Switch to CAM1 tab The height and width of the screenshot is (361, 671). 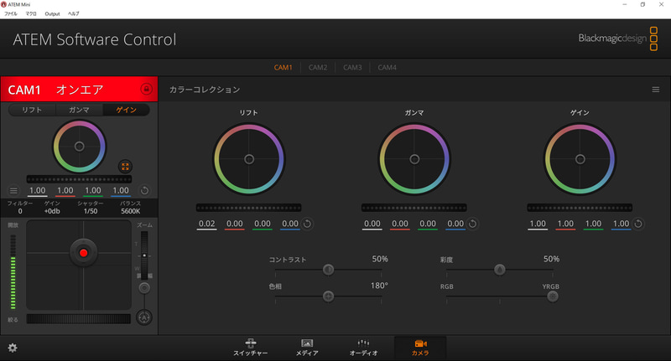[x=283, y=68]
